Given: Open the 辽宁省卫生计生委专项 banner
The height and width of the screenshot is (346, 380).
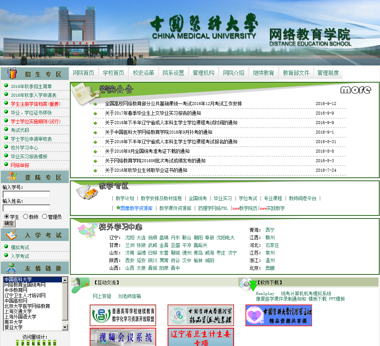Looking at the screenshot, I should 201,337.
